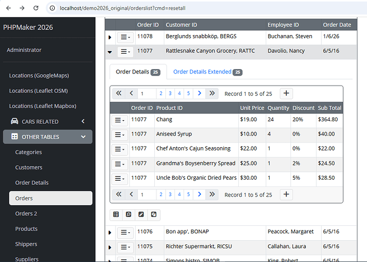
Task: Expand the detail row for order 11078
Action: click(110, 37)
